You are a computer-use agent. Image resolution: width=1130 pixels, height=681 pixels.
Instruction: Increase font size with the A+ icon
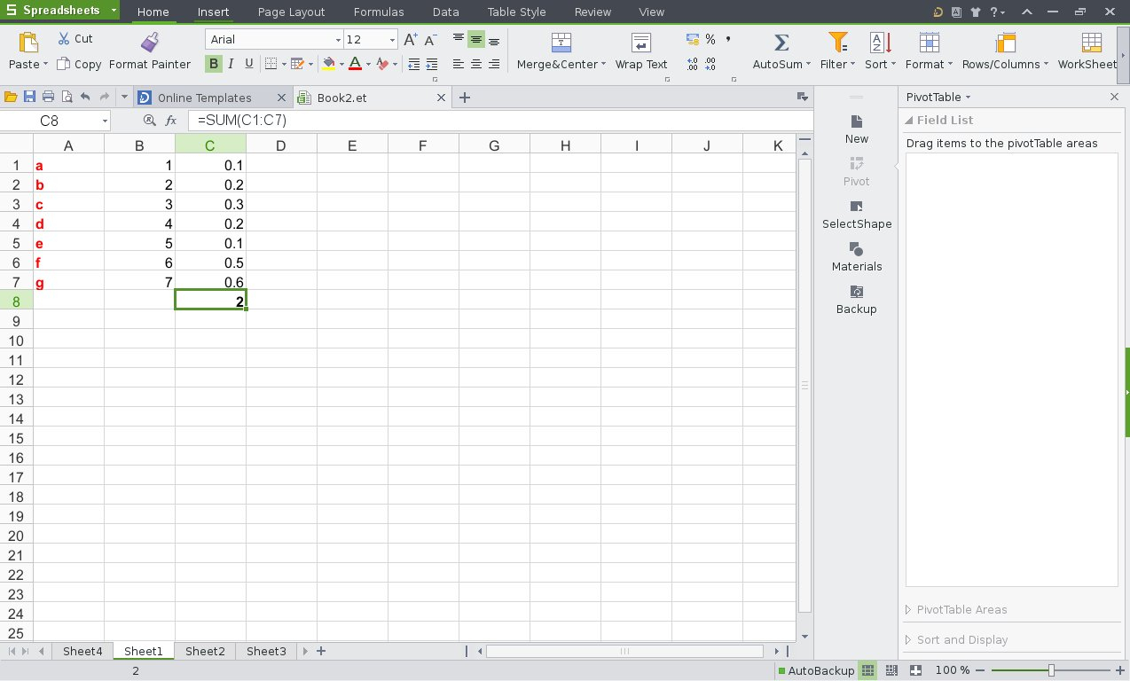coord(410,40)
